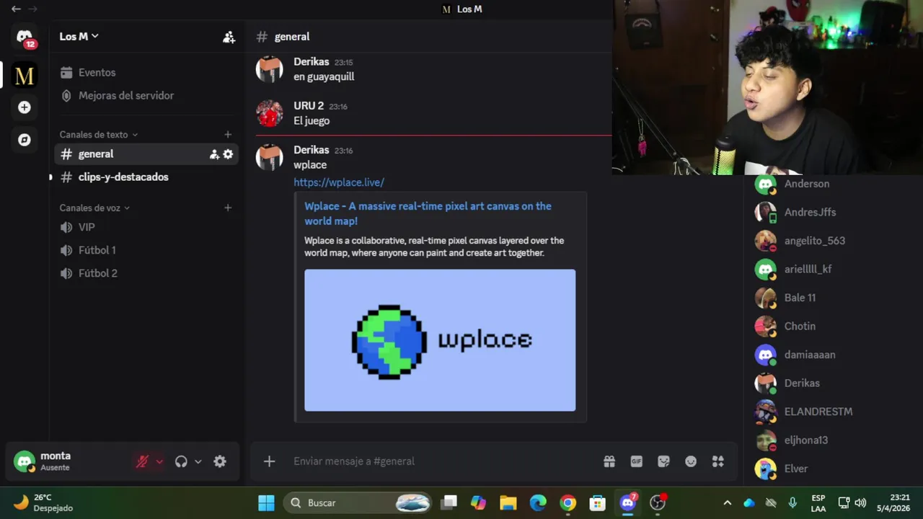Collapse the Canales de texto category
The height and width of the screenshot is (519, 923).
[98, 135]
